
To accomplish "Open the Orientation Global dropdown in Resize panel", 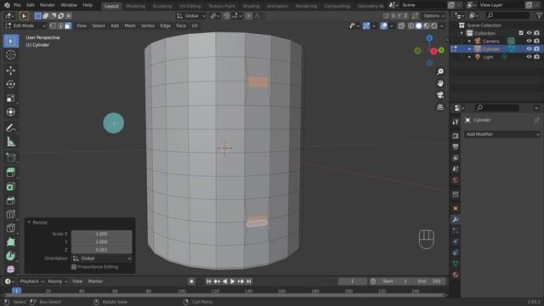I will (x=102, y=258).
